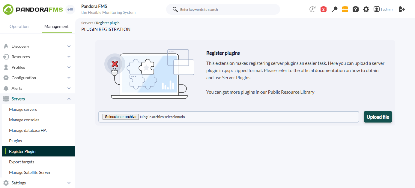This screenshot has width=415, height=188.
Task: Click the Pandora FMS logo
Action: tap(33, 10)
